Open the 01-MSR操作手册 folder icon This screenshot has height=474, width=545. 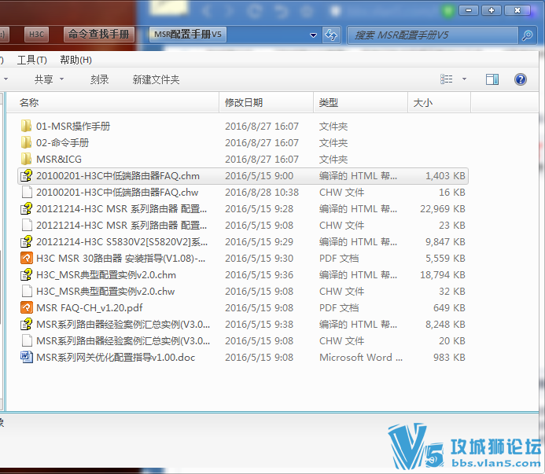(x=27, y=126)
